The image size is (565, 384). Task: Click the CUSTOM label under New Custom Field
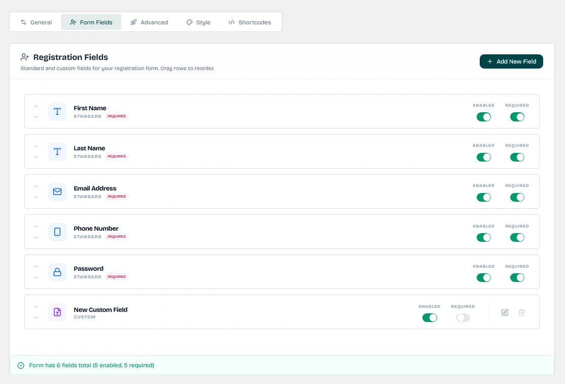pos(85,317)
